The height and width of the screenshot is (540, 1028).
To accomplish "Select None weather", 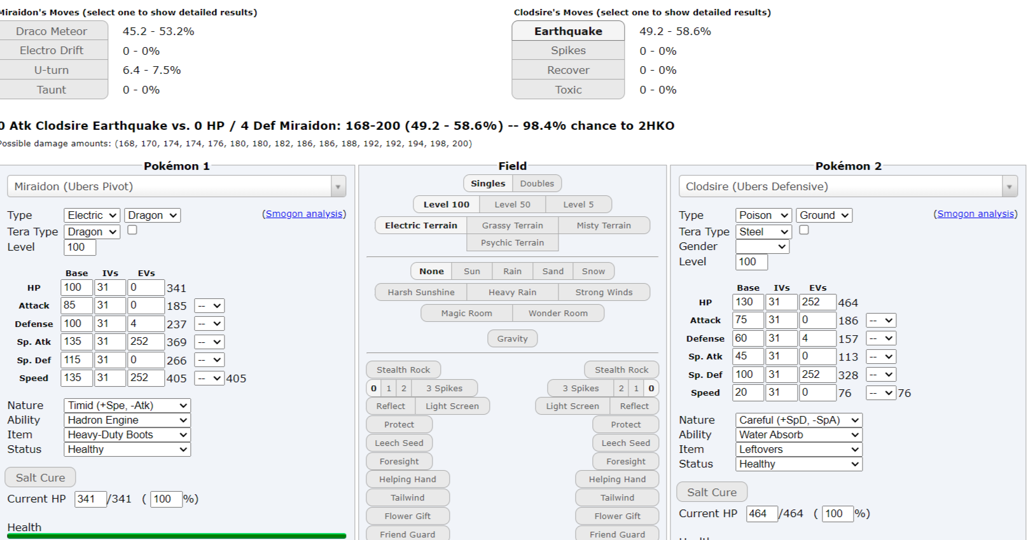I will (x=431, y=271).
